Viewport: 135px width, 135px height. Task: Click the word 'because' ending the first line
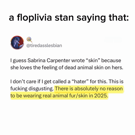[111, 60]
